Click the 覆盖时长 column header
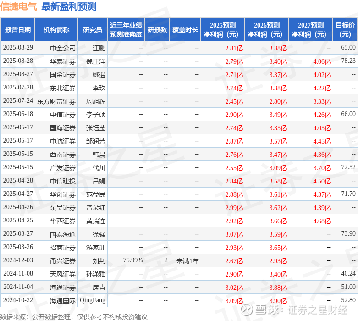Viewport: 358px width, 321px height. [x=185, y=30]
